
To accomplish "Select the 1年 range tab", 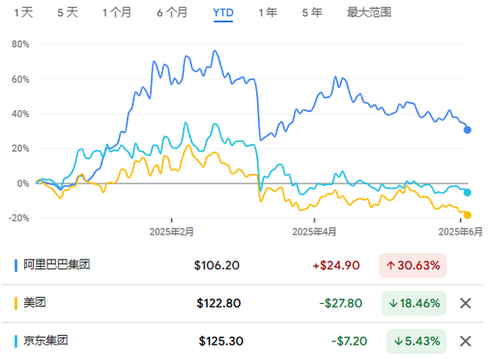I will click(x=268, y=12).
